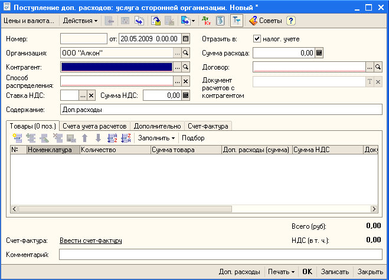Click magnifier to open Организация record
This screenshot has height=280, width=389.
(185, 52)
